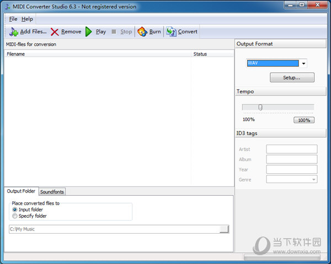Click the Burn disc icon
Image resolution: width=331 pixels, height=264 pixels.
(x=142, y=32)
